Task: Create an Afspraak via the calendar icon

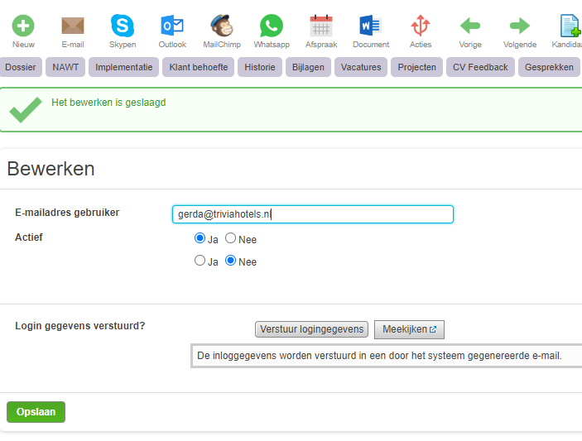Action: click(321, 26)
